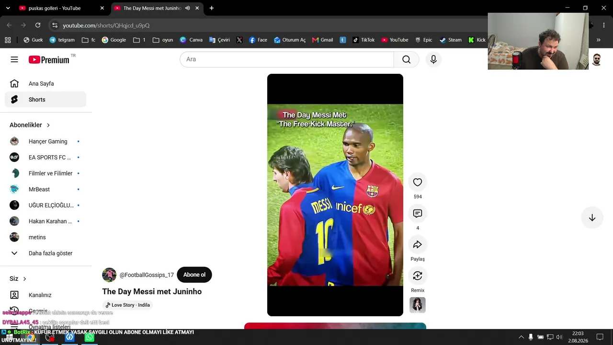Open Filmler ve Filimler channel
The height and width of the screenshot is (345, 613).
pos(45,173)
